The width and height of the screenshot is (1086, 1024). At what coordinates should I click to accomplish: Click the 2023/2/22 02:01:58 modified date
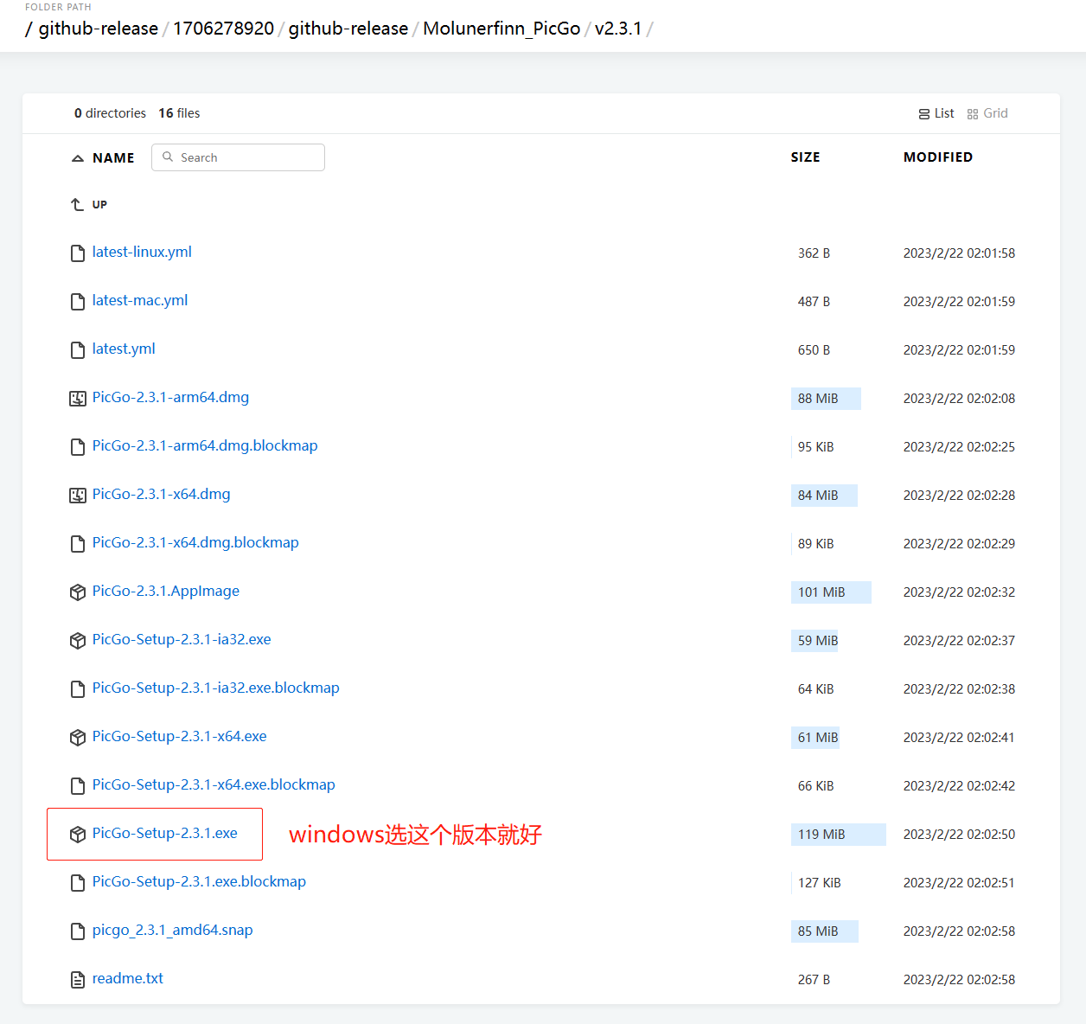click(x=959, y=253)
